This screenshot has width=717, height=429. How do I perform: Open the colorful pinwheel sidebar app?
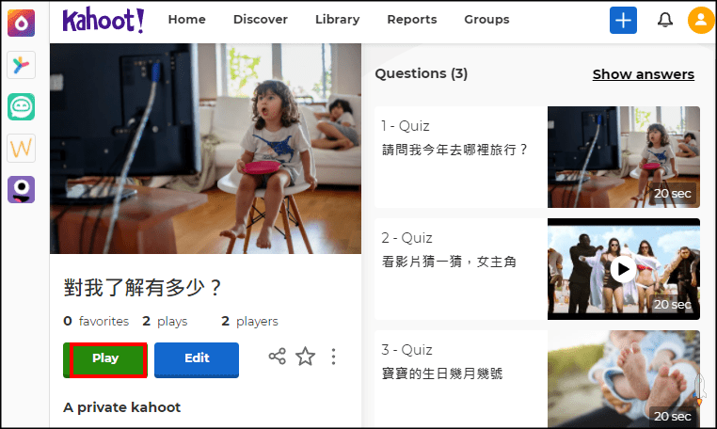point(22,65)
